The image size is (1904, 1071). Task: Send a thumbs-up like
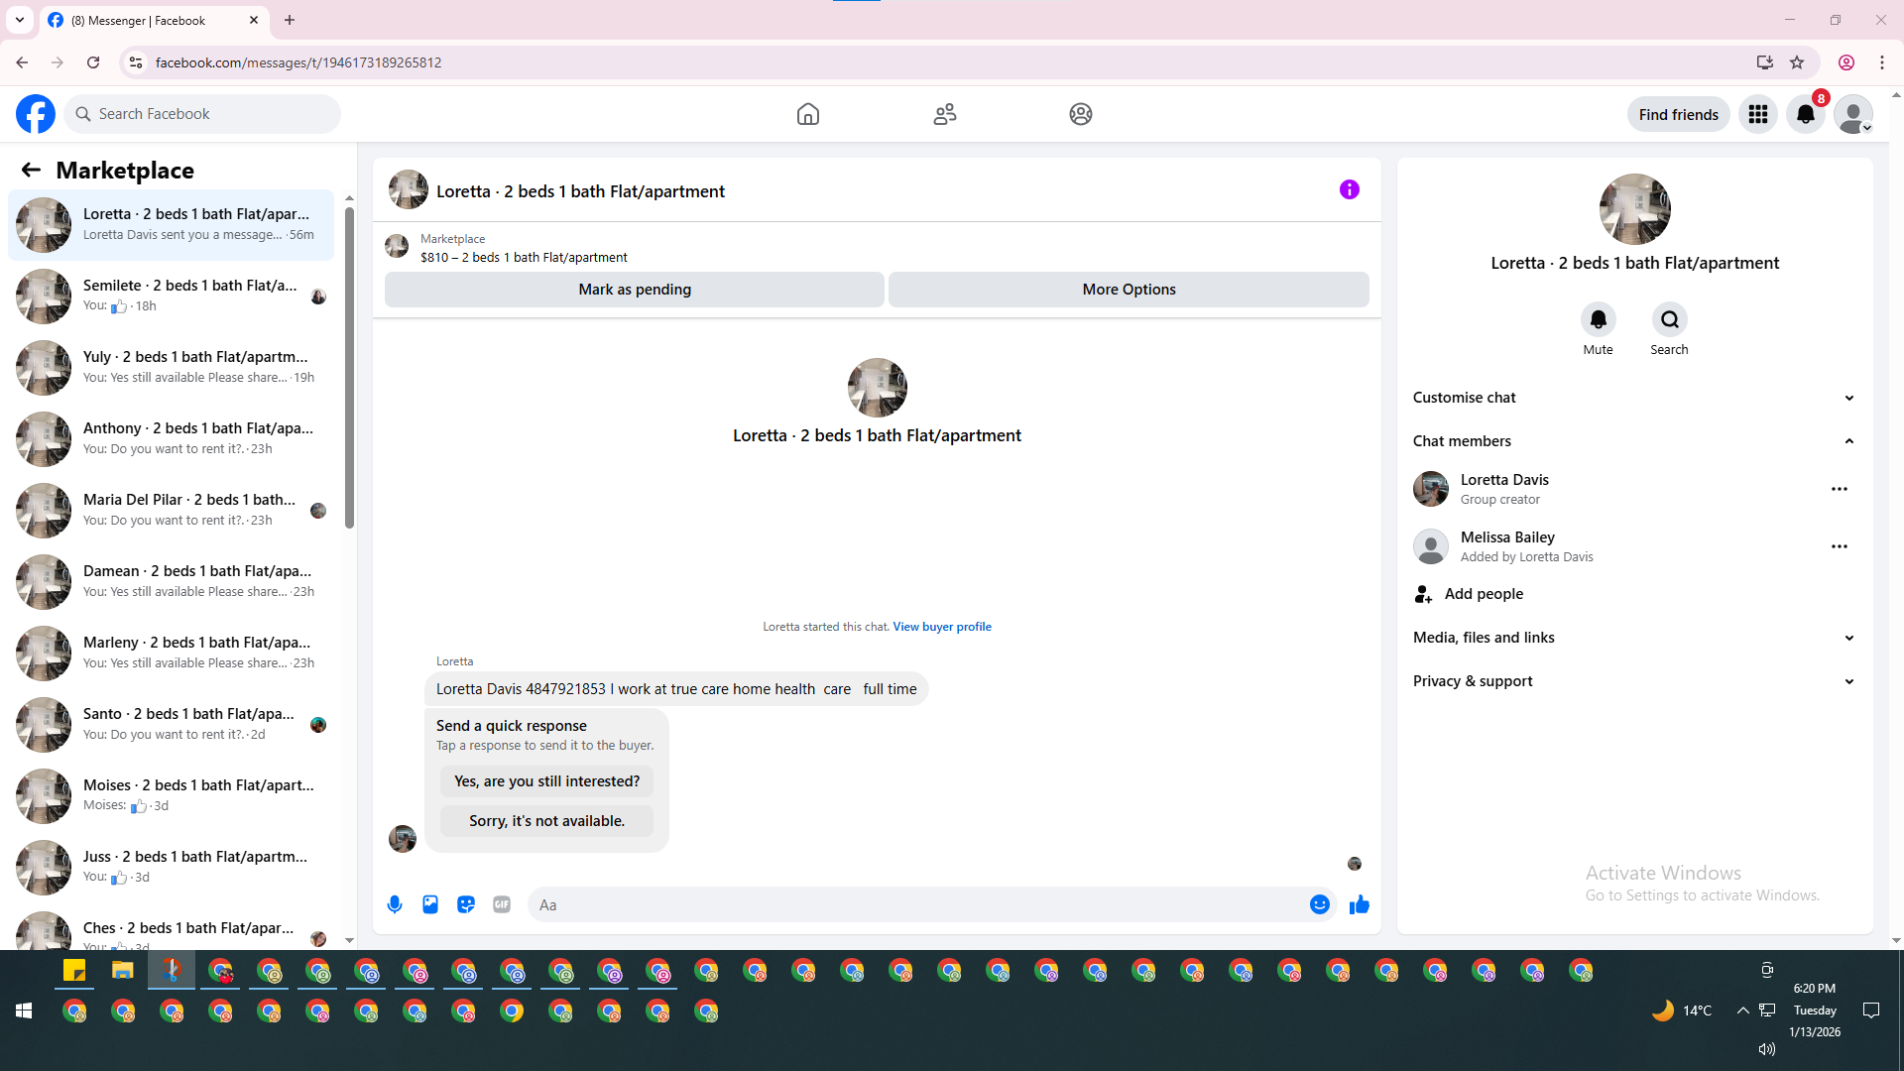point(1359,904)
